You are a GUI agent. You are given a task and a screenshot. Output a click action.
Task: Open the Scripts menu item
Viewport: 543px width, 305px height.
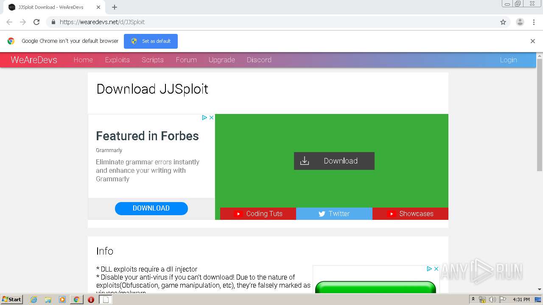click(x=153, y=60)
